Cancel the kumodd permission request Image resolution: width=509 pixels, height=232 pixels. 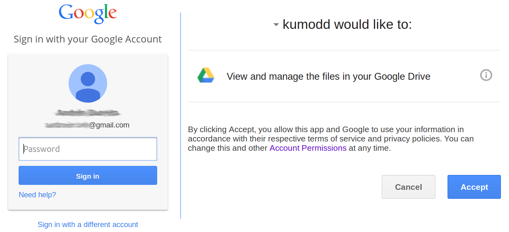[x=408, y=187]
